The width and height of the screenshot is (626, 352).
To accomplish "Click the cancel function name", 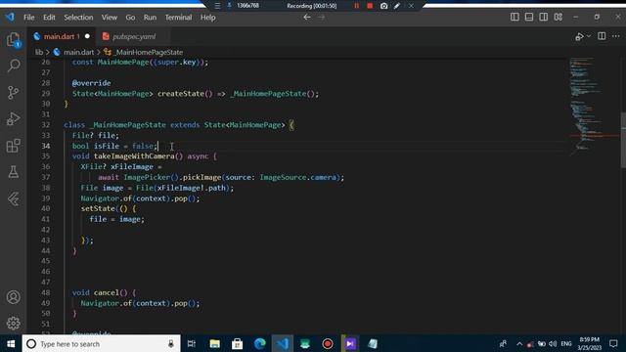I will pos(107,292).
